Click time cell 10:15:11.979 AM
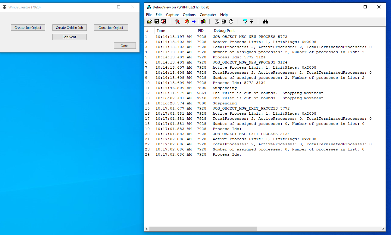This screenshot has height=235, width=391. [x=174, y=93]
